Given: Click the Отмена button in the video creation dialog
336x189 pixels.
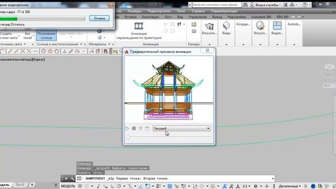Looking at the screenshot, I should pyautogui.click(x=99, y=18).
